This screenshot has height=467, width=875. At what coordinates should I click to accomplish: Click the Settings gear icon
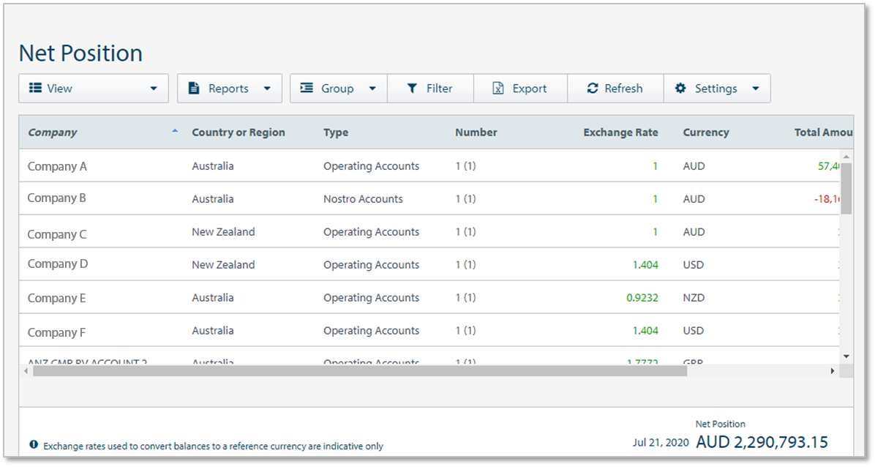(680, 89)
